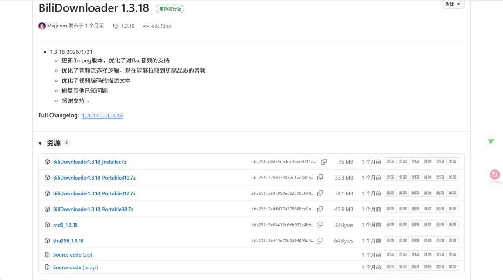Click the hash text sha256:2b445e73b3d94059d4
The width and height of the screenshot is (503, 280).
pyautogui.click(x=282, y=240)
